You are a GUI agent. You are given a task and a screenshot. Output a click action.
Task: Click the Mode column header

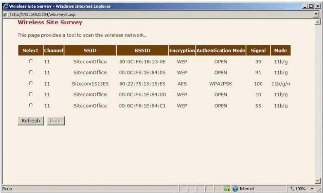[x=281, y=50]
